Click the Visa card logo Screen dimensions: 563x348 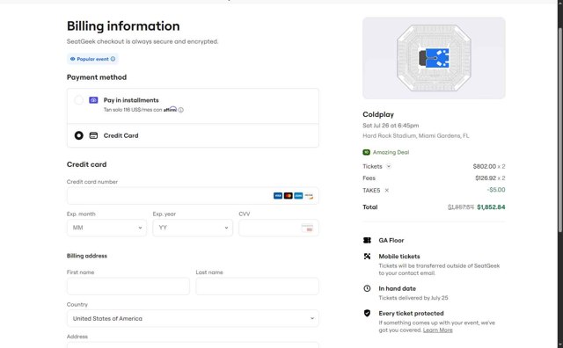278,195
